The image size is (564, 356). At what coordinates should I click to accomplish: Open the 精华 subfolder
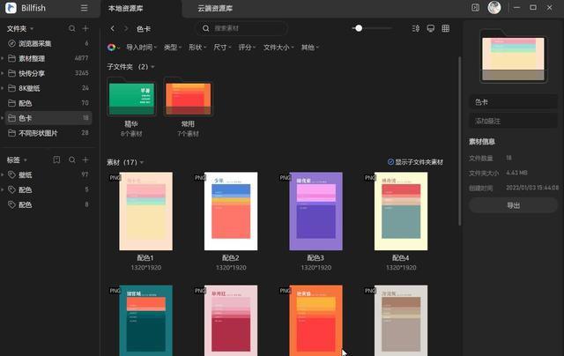(x=131, y=96)
